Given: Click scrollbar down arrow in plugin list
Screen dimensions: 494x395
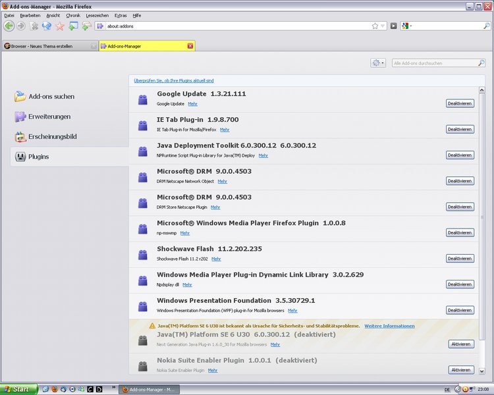Looking at the screenshot, I should [x=481, y=371].
